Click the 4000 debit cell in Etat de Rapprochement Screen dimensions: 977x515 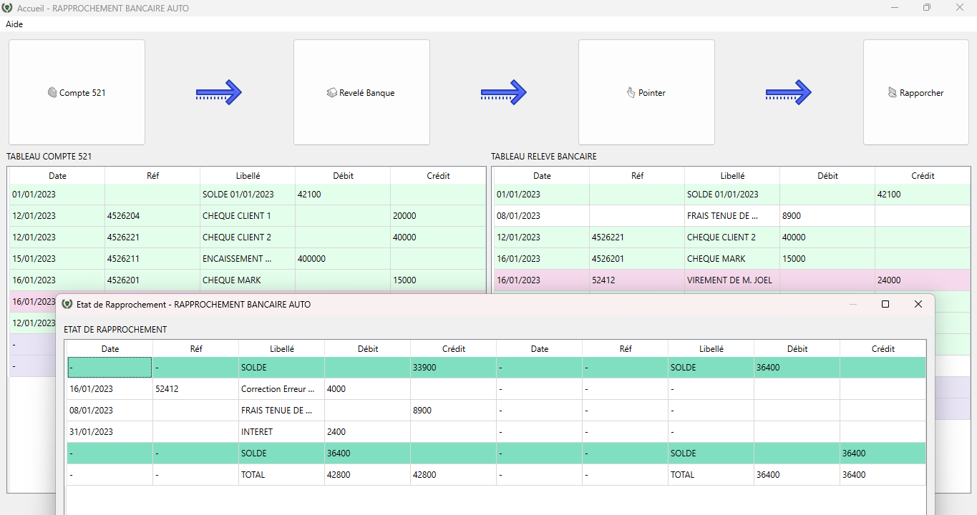[x=368, y=389]
